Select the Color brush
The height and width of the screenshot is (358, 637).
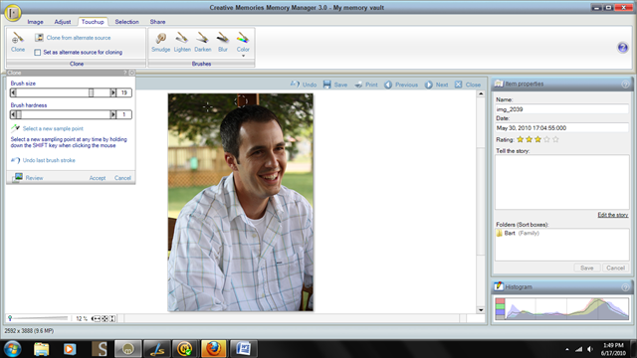pyautogui.click(x=243, y=42)
